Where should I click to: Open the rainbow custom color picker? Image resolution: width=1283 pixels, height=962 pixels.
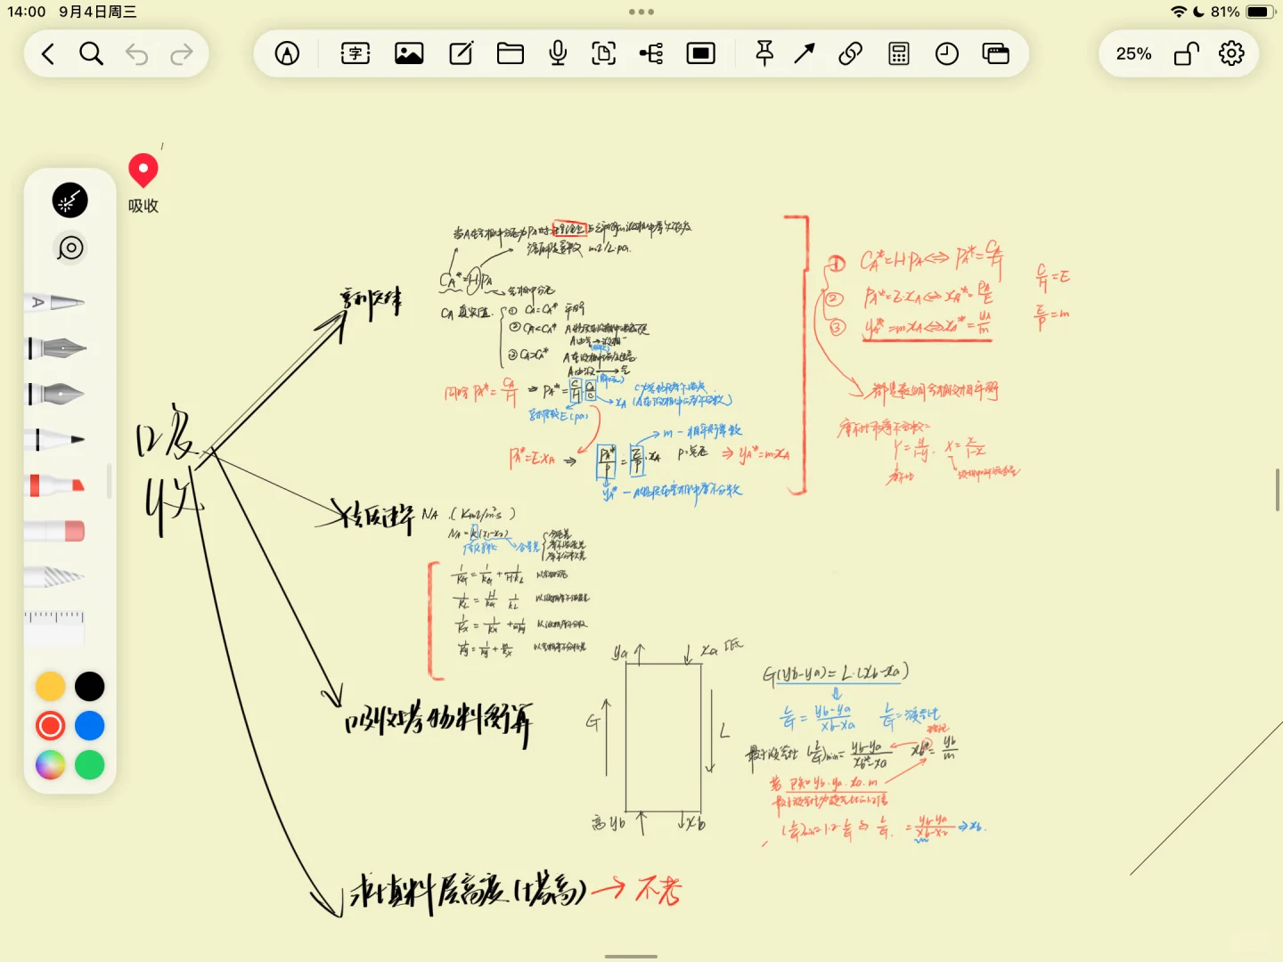(51, 765)
